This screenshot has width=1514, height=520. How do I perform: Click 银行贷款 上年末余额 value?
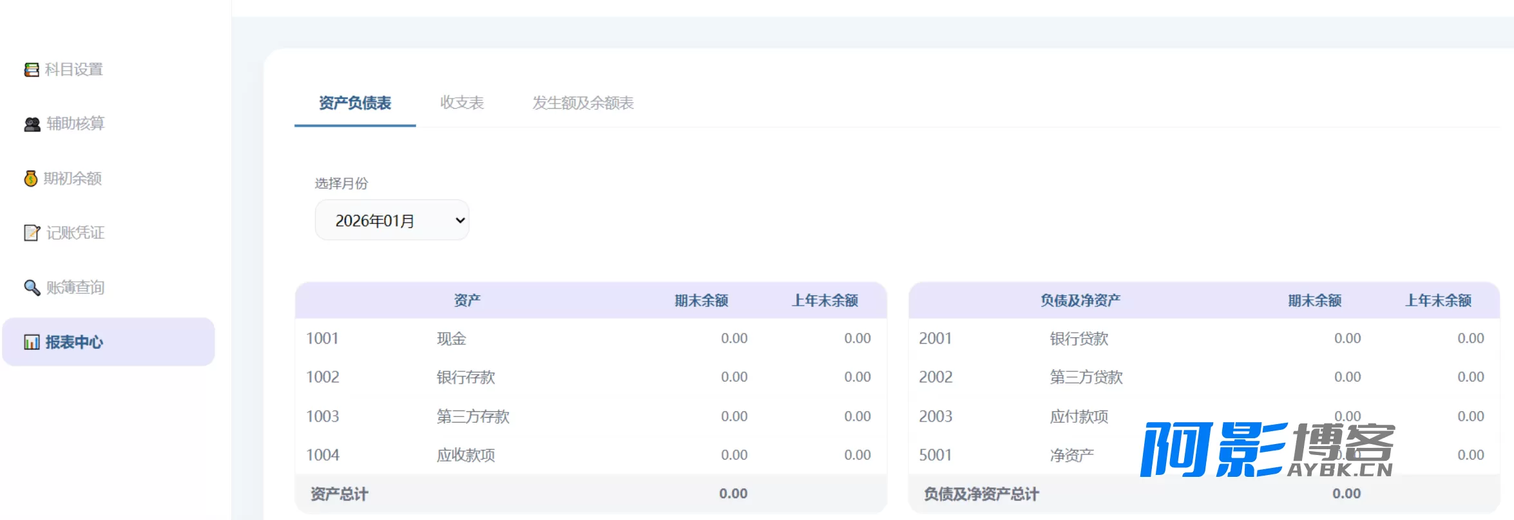coord(1471,339)
